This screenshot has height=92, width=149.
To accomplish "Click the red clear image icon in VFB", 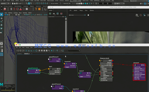I will 141,15.
